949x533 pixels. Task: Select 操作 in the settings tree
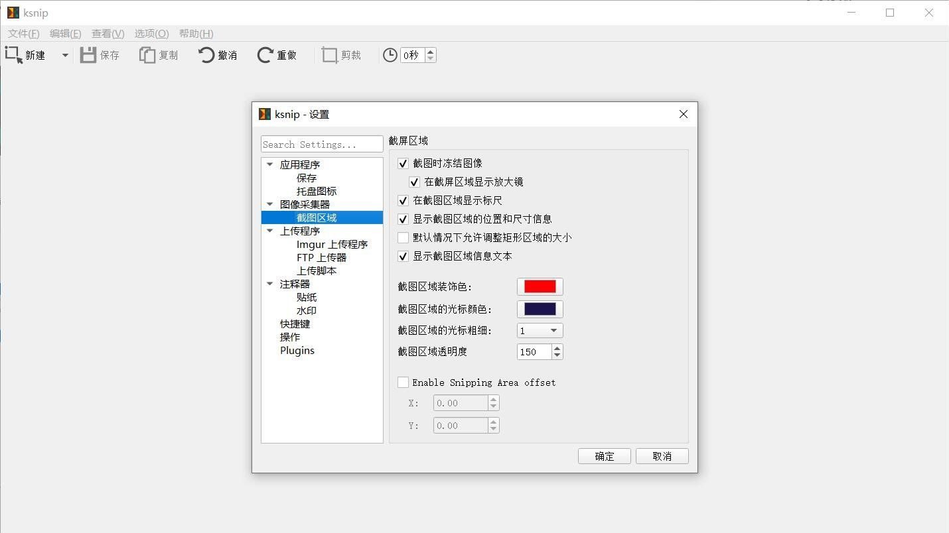click(x=290, y=337)
